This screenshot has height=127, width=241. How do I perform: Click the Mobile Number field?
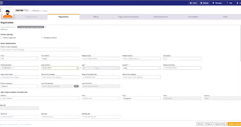coord(19,68)
